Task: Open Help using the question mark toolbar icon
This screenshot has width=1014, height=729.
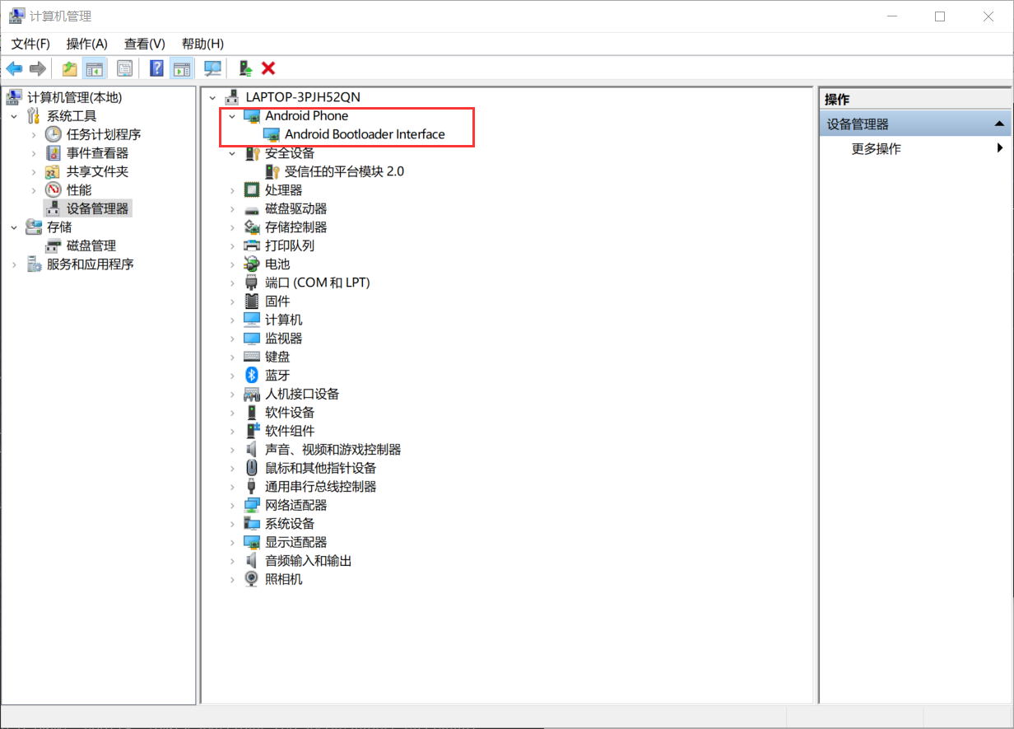Action: pyautogui.click(x=156, y=68)
